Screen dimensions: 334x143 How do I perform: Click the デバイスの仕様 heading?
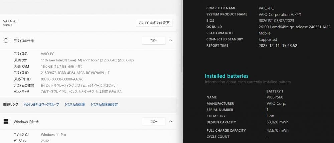tap(24, 41)
